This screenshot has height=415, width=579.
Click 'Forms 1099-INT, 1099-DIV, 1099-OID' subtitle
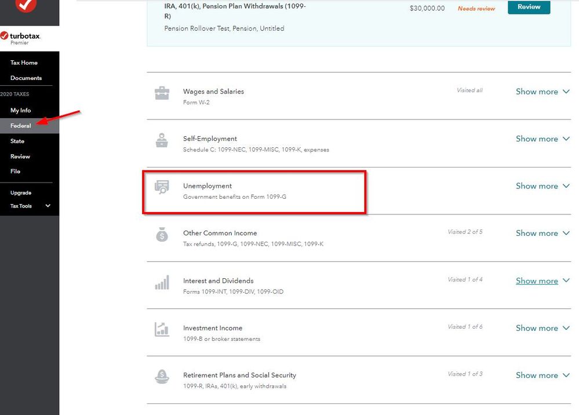233,292
